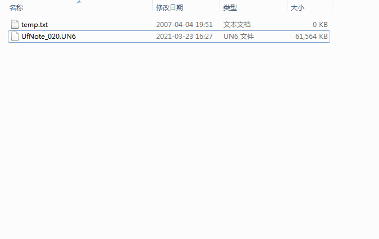
Task: Sort files by the 修改日期 column header
Action: (170, 8)
